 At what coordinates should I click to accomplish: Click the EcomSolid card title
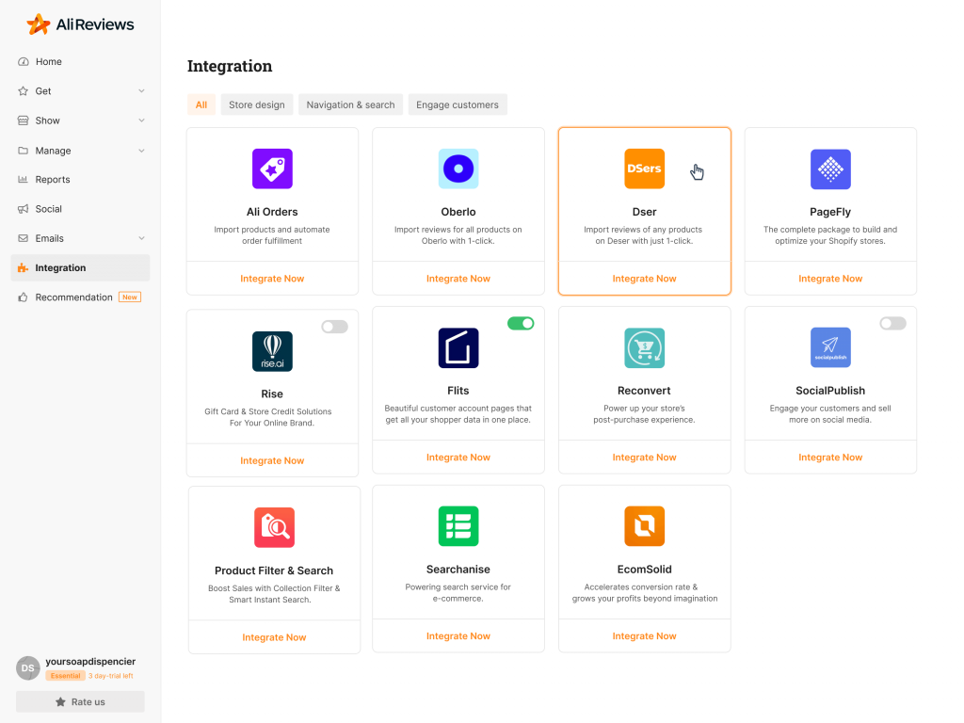click(x=644, y=570)
